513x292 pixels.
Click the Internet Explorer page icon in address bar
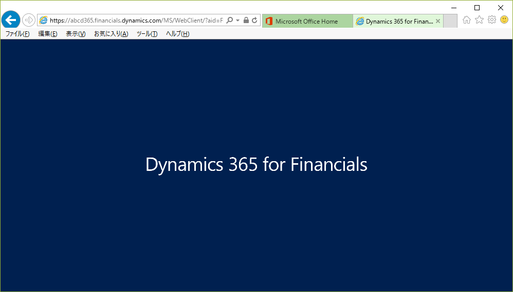(x=43, y=20)
